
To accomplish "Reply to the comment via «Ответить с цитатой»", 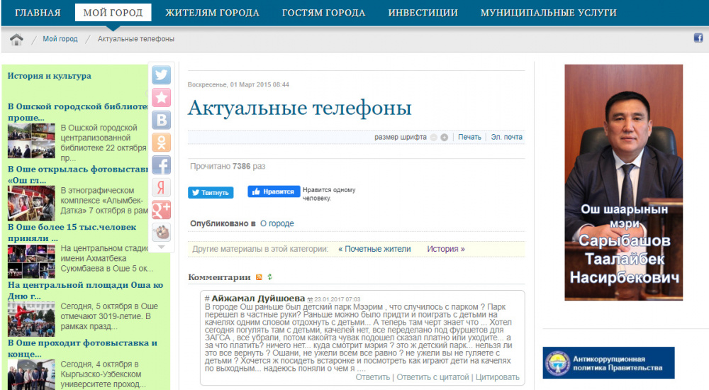I will coord(432,377).
